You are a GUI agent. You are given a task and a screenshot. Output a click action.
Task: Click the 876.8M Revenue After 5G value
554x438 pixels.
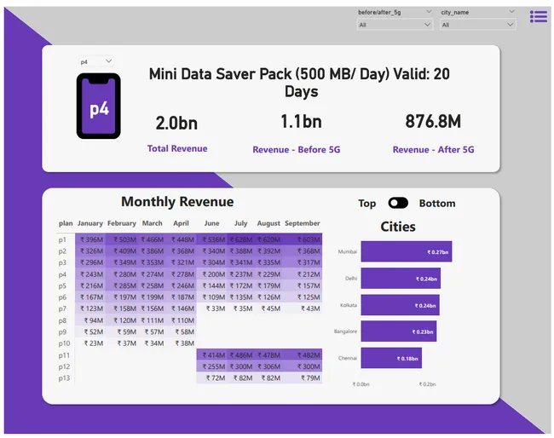coord(433,121)
